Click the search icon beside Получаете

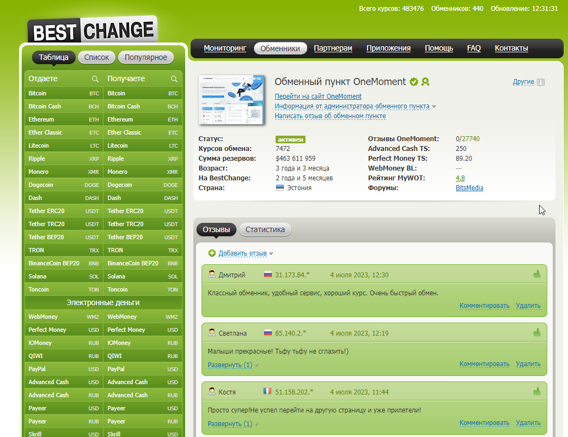(174, 79)
